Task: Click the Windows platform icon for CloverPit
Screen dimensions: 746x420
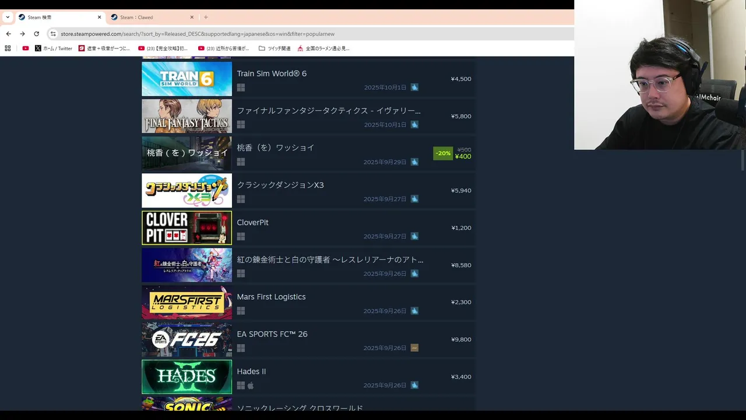Action: (x=241, y=236)
